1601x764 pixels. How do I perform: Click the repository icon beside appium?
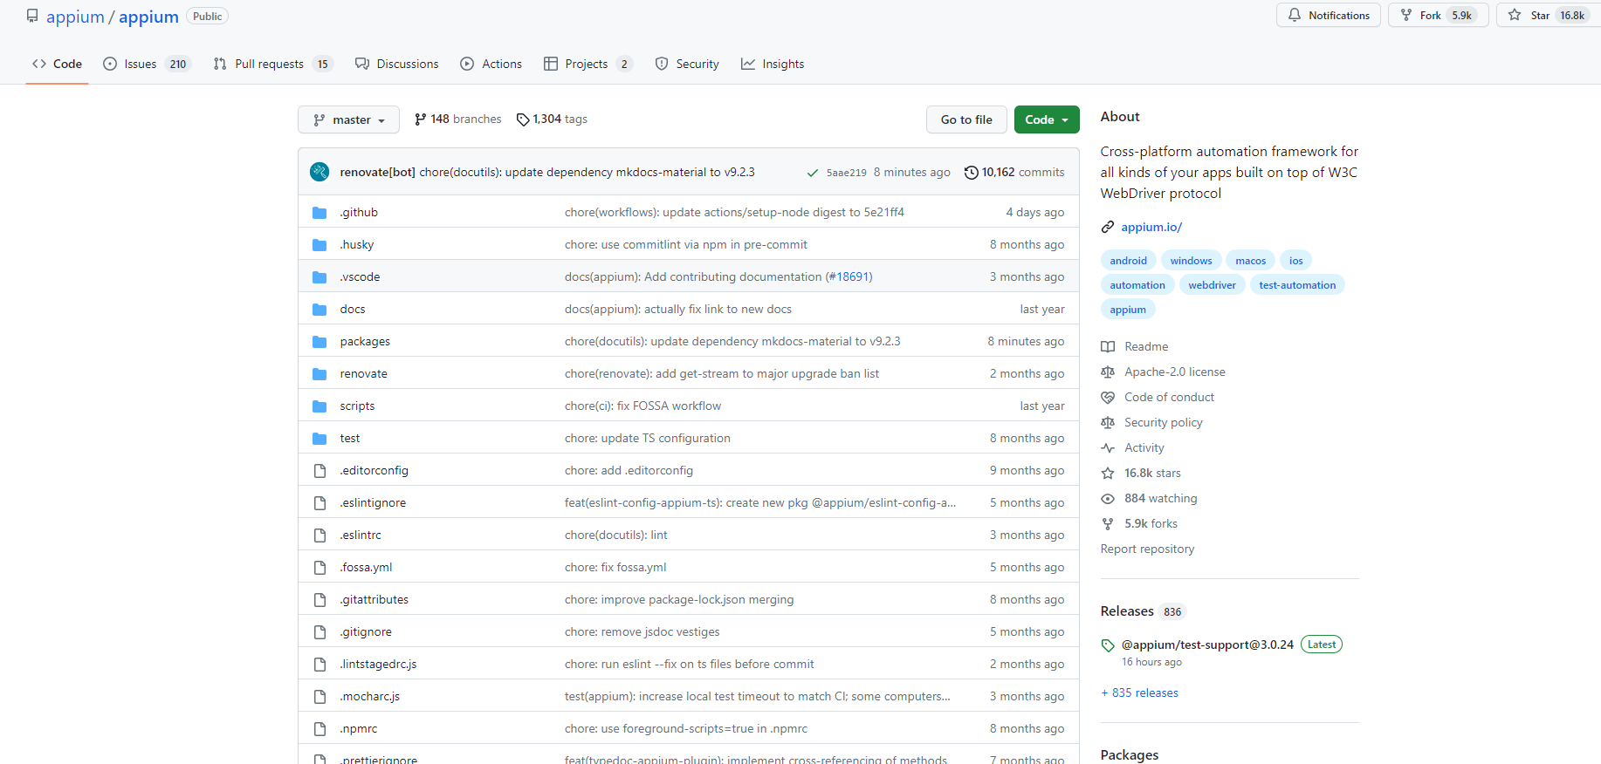(32, 16)
